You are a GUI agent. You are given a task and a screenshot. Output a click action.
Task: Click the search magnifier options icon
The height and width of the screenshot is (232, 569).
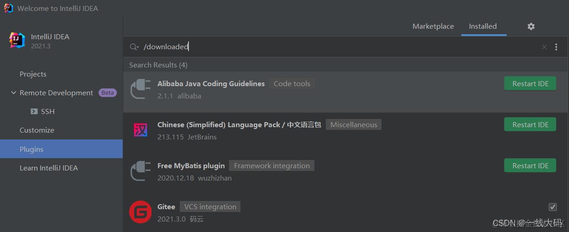tap(134, 47)
